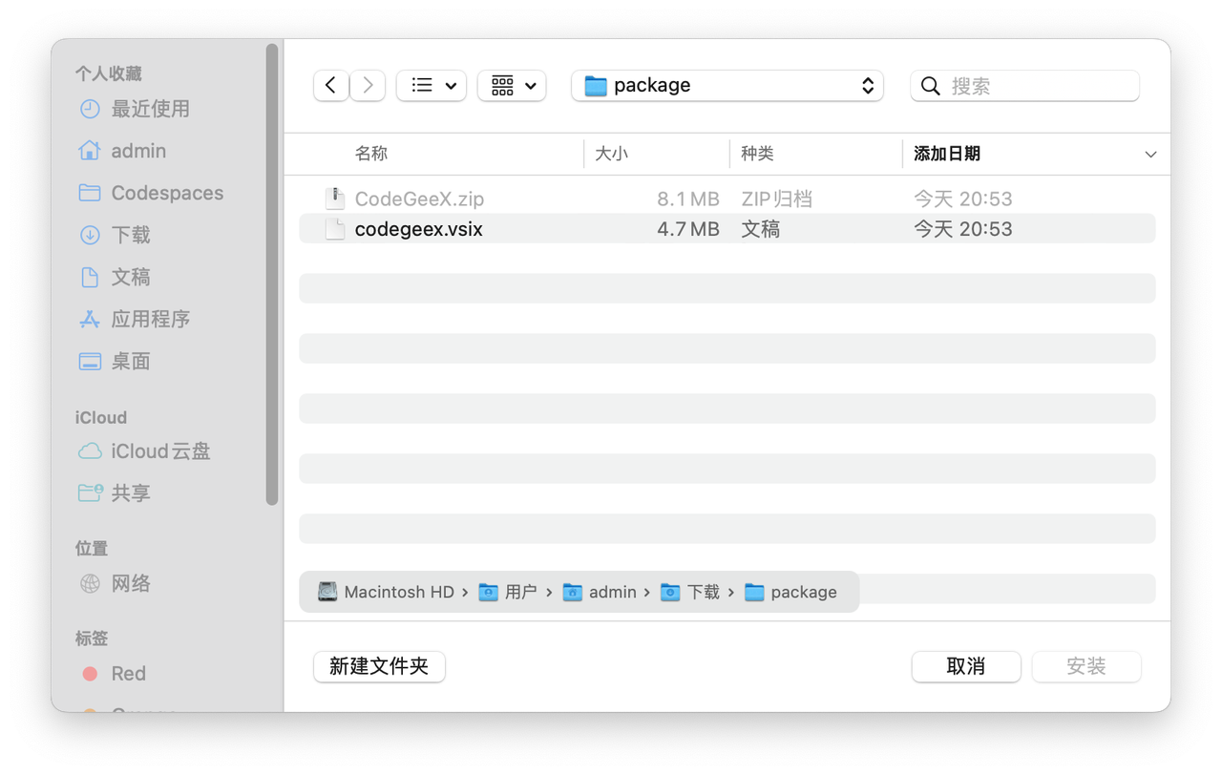Viewport: 1222px width, 775px height.
Task: Click the download arrow icon beside 下载
Action: coord(90,235)
